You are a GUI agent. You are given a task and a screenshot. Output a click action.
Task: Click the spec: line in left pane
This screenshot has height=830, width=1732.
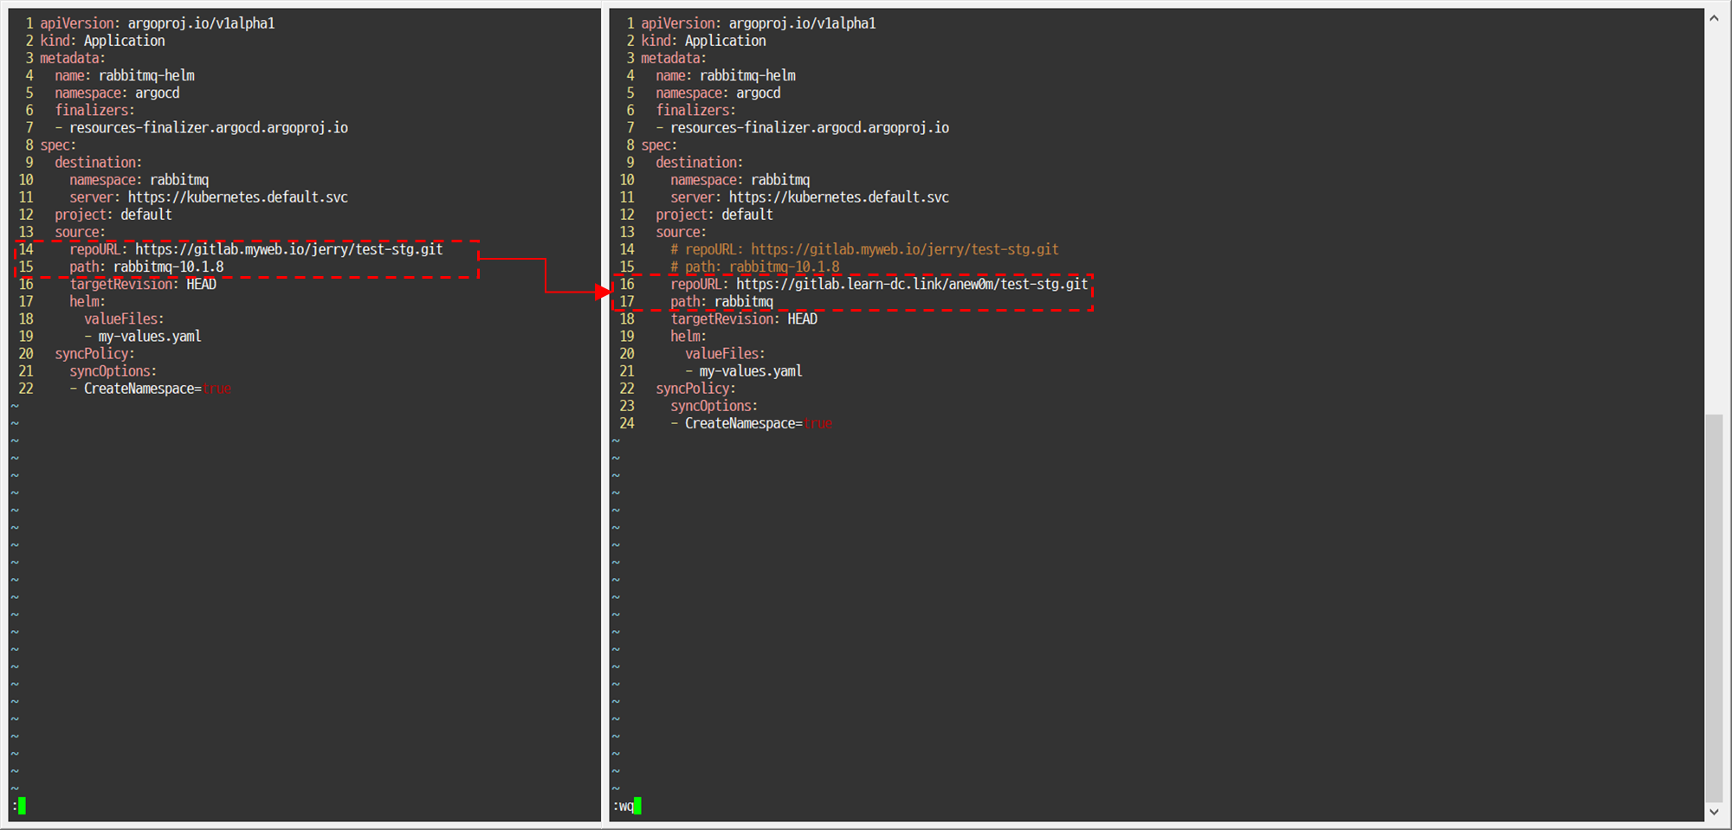coord(56,145)
